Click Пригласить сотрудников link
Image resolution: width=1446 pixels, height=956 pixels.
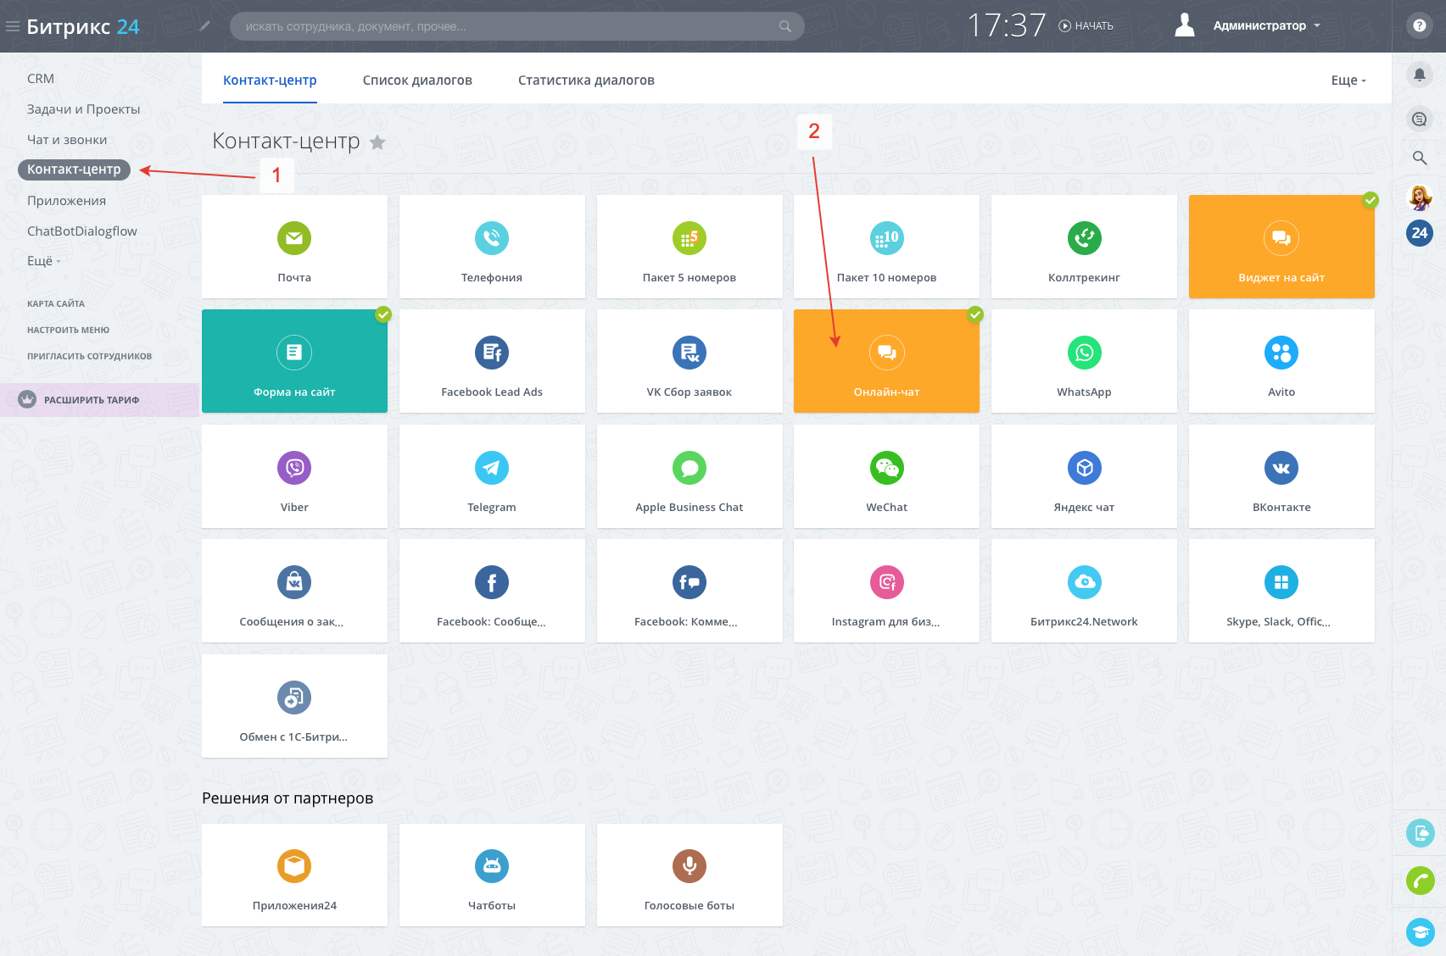[x=89, y=356]
